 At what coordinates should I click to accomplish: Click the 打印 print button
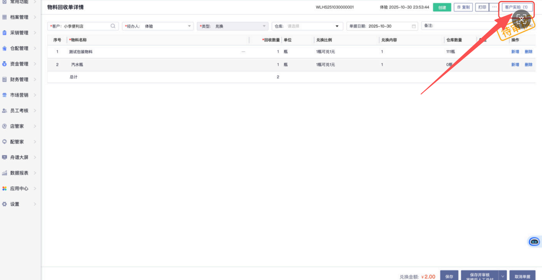tap(482, 7)
